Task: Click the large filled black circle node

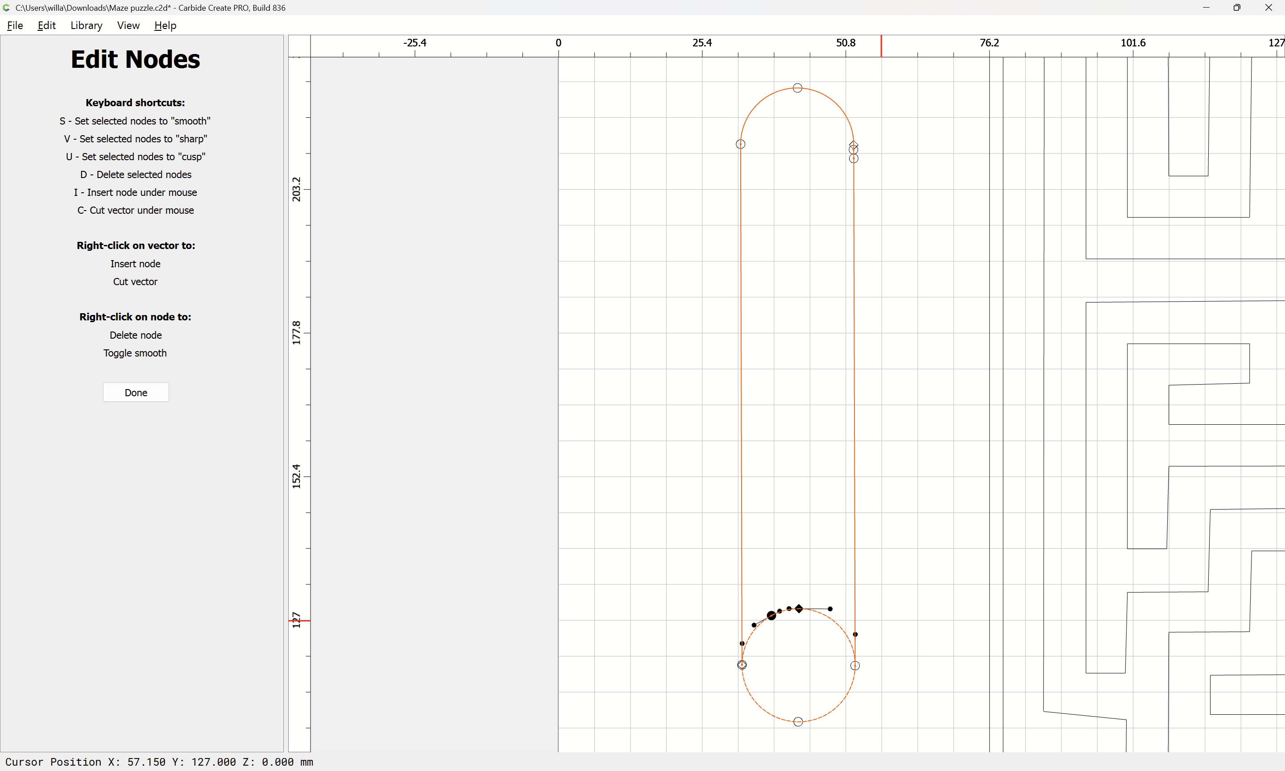Action: click(771, 616)
